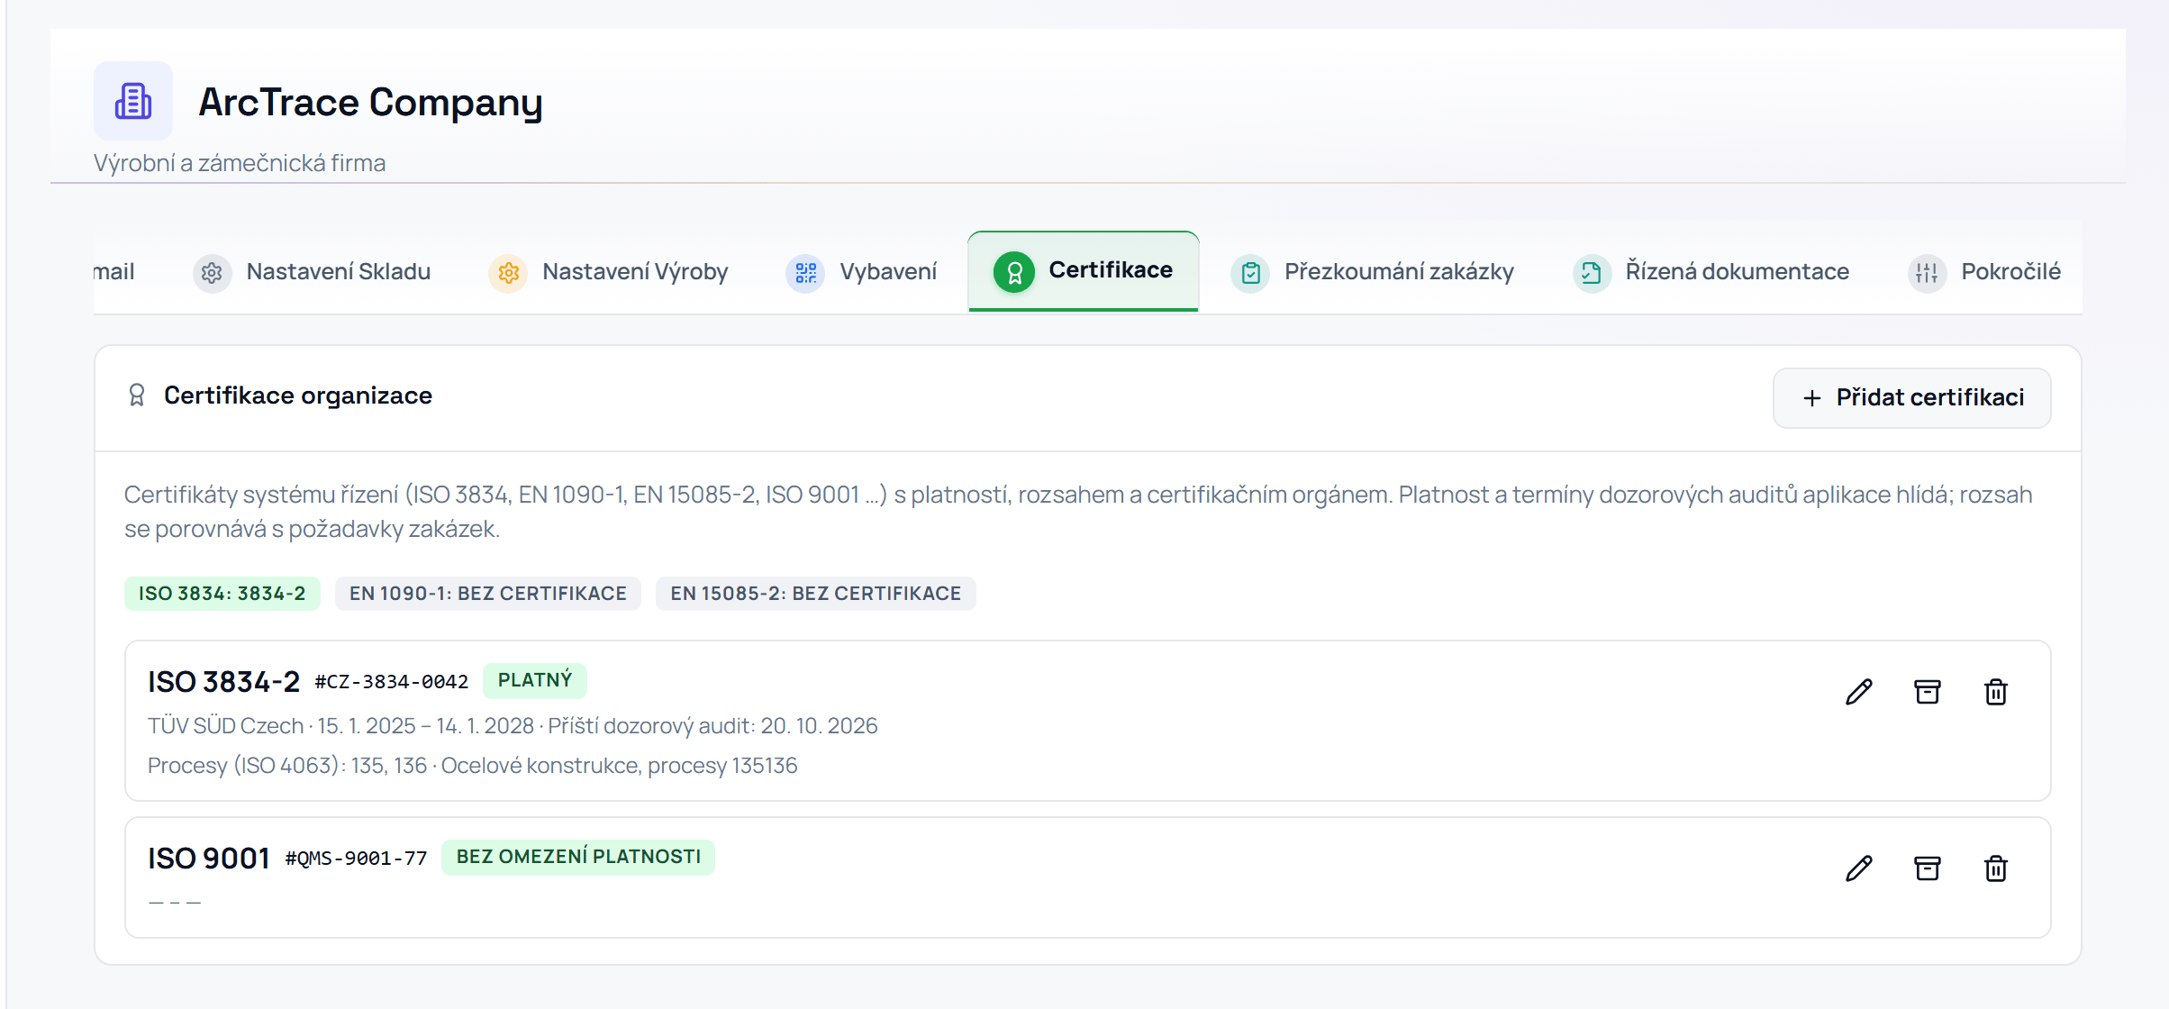The height and width of the screenshot is (1009, 2169).
Task: Click the Pokročilé sliders icon
Action: tap(1927, 272)
